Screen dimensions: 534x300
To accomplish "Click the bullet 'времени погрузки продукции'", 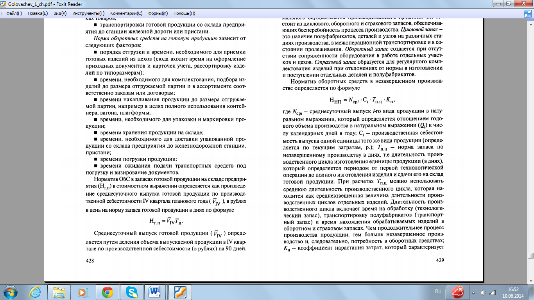I will pos(135,159).
